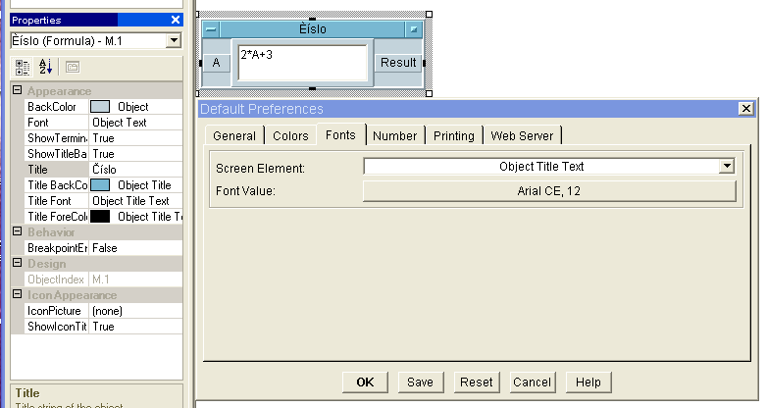Screen dimensions: 767x408
Task: Collapse the Appearance property group
Action: [x=17, y=91]
